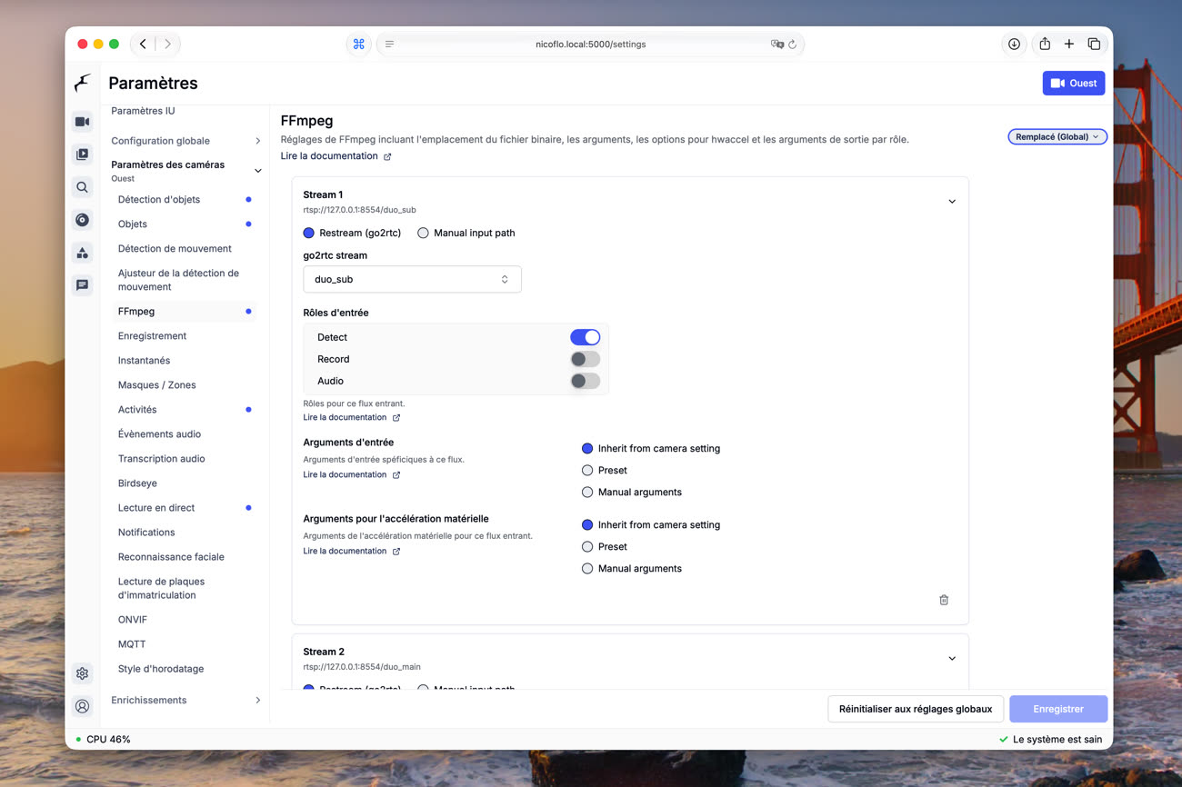The image size is (1182, 787).
Task: Open documentation link under accélération matérielle
Action: click(345, 551)
